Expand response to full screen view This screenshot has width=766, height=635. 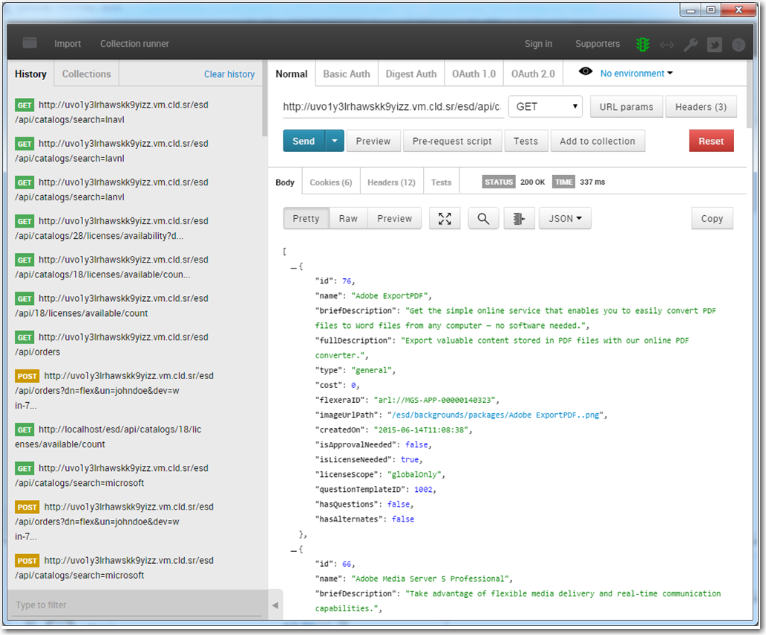444,218
